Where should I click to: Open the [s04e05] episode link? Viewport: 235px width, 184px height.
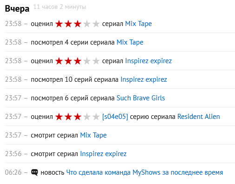115,117
